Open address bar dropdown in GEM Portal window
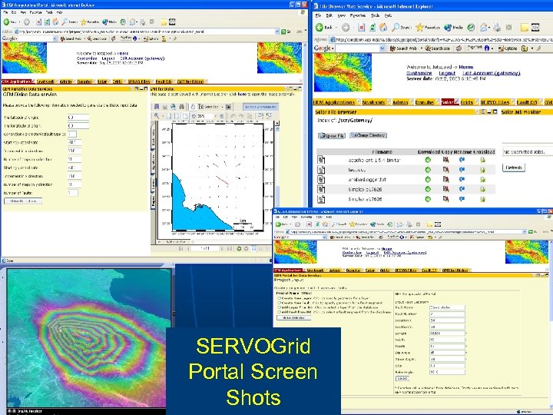 tap(276, 32)
